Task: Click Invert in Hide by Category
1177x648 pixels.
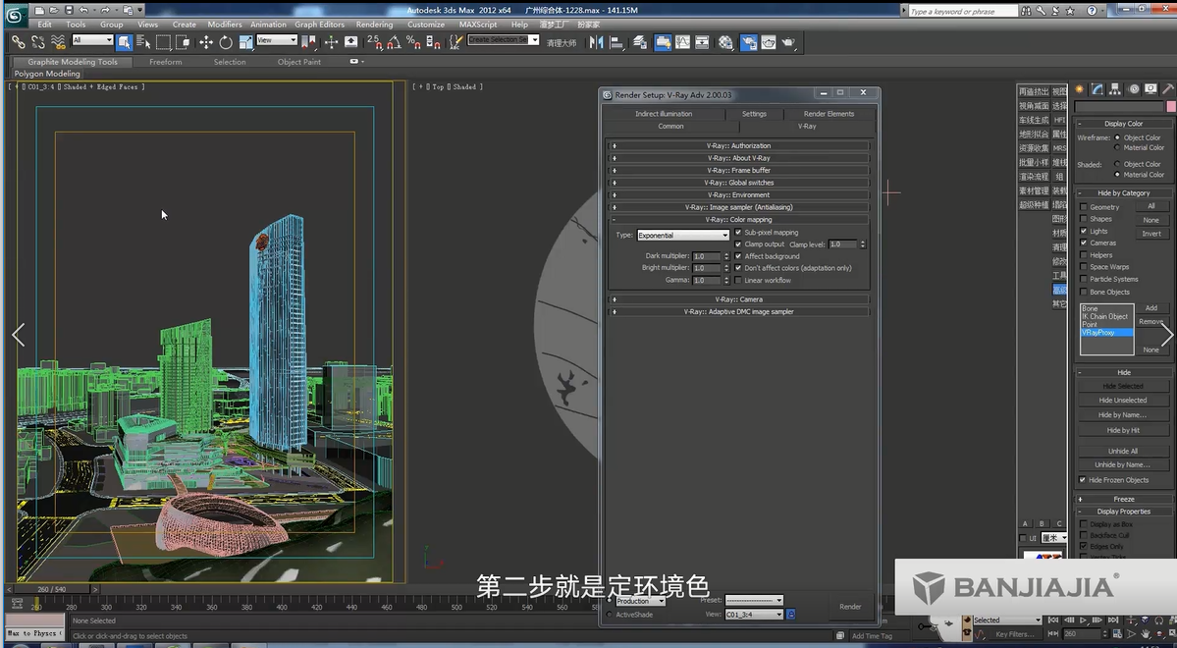Action: pyautogui.click(x=1150, y=234)
